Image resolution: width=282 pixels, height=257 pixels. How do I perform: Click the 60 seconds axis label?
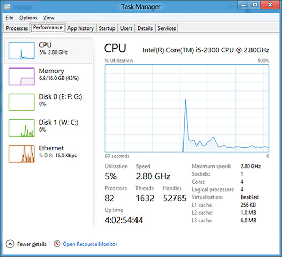point(117,156)
